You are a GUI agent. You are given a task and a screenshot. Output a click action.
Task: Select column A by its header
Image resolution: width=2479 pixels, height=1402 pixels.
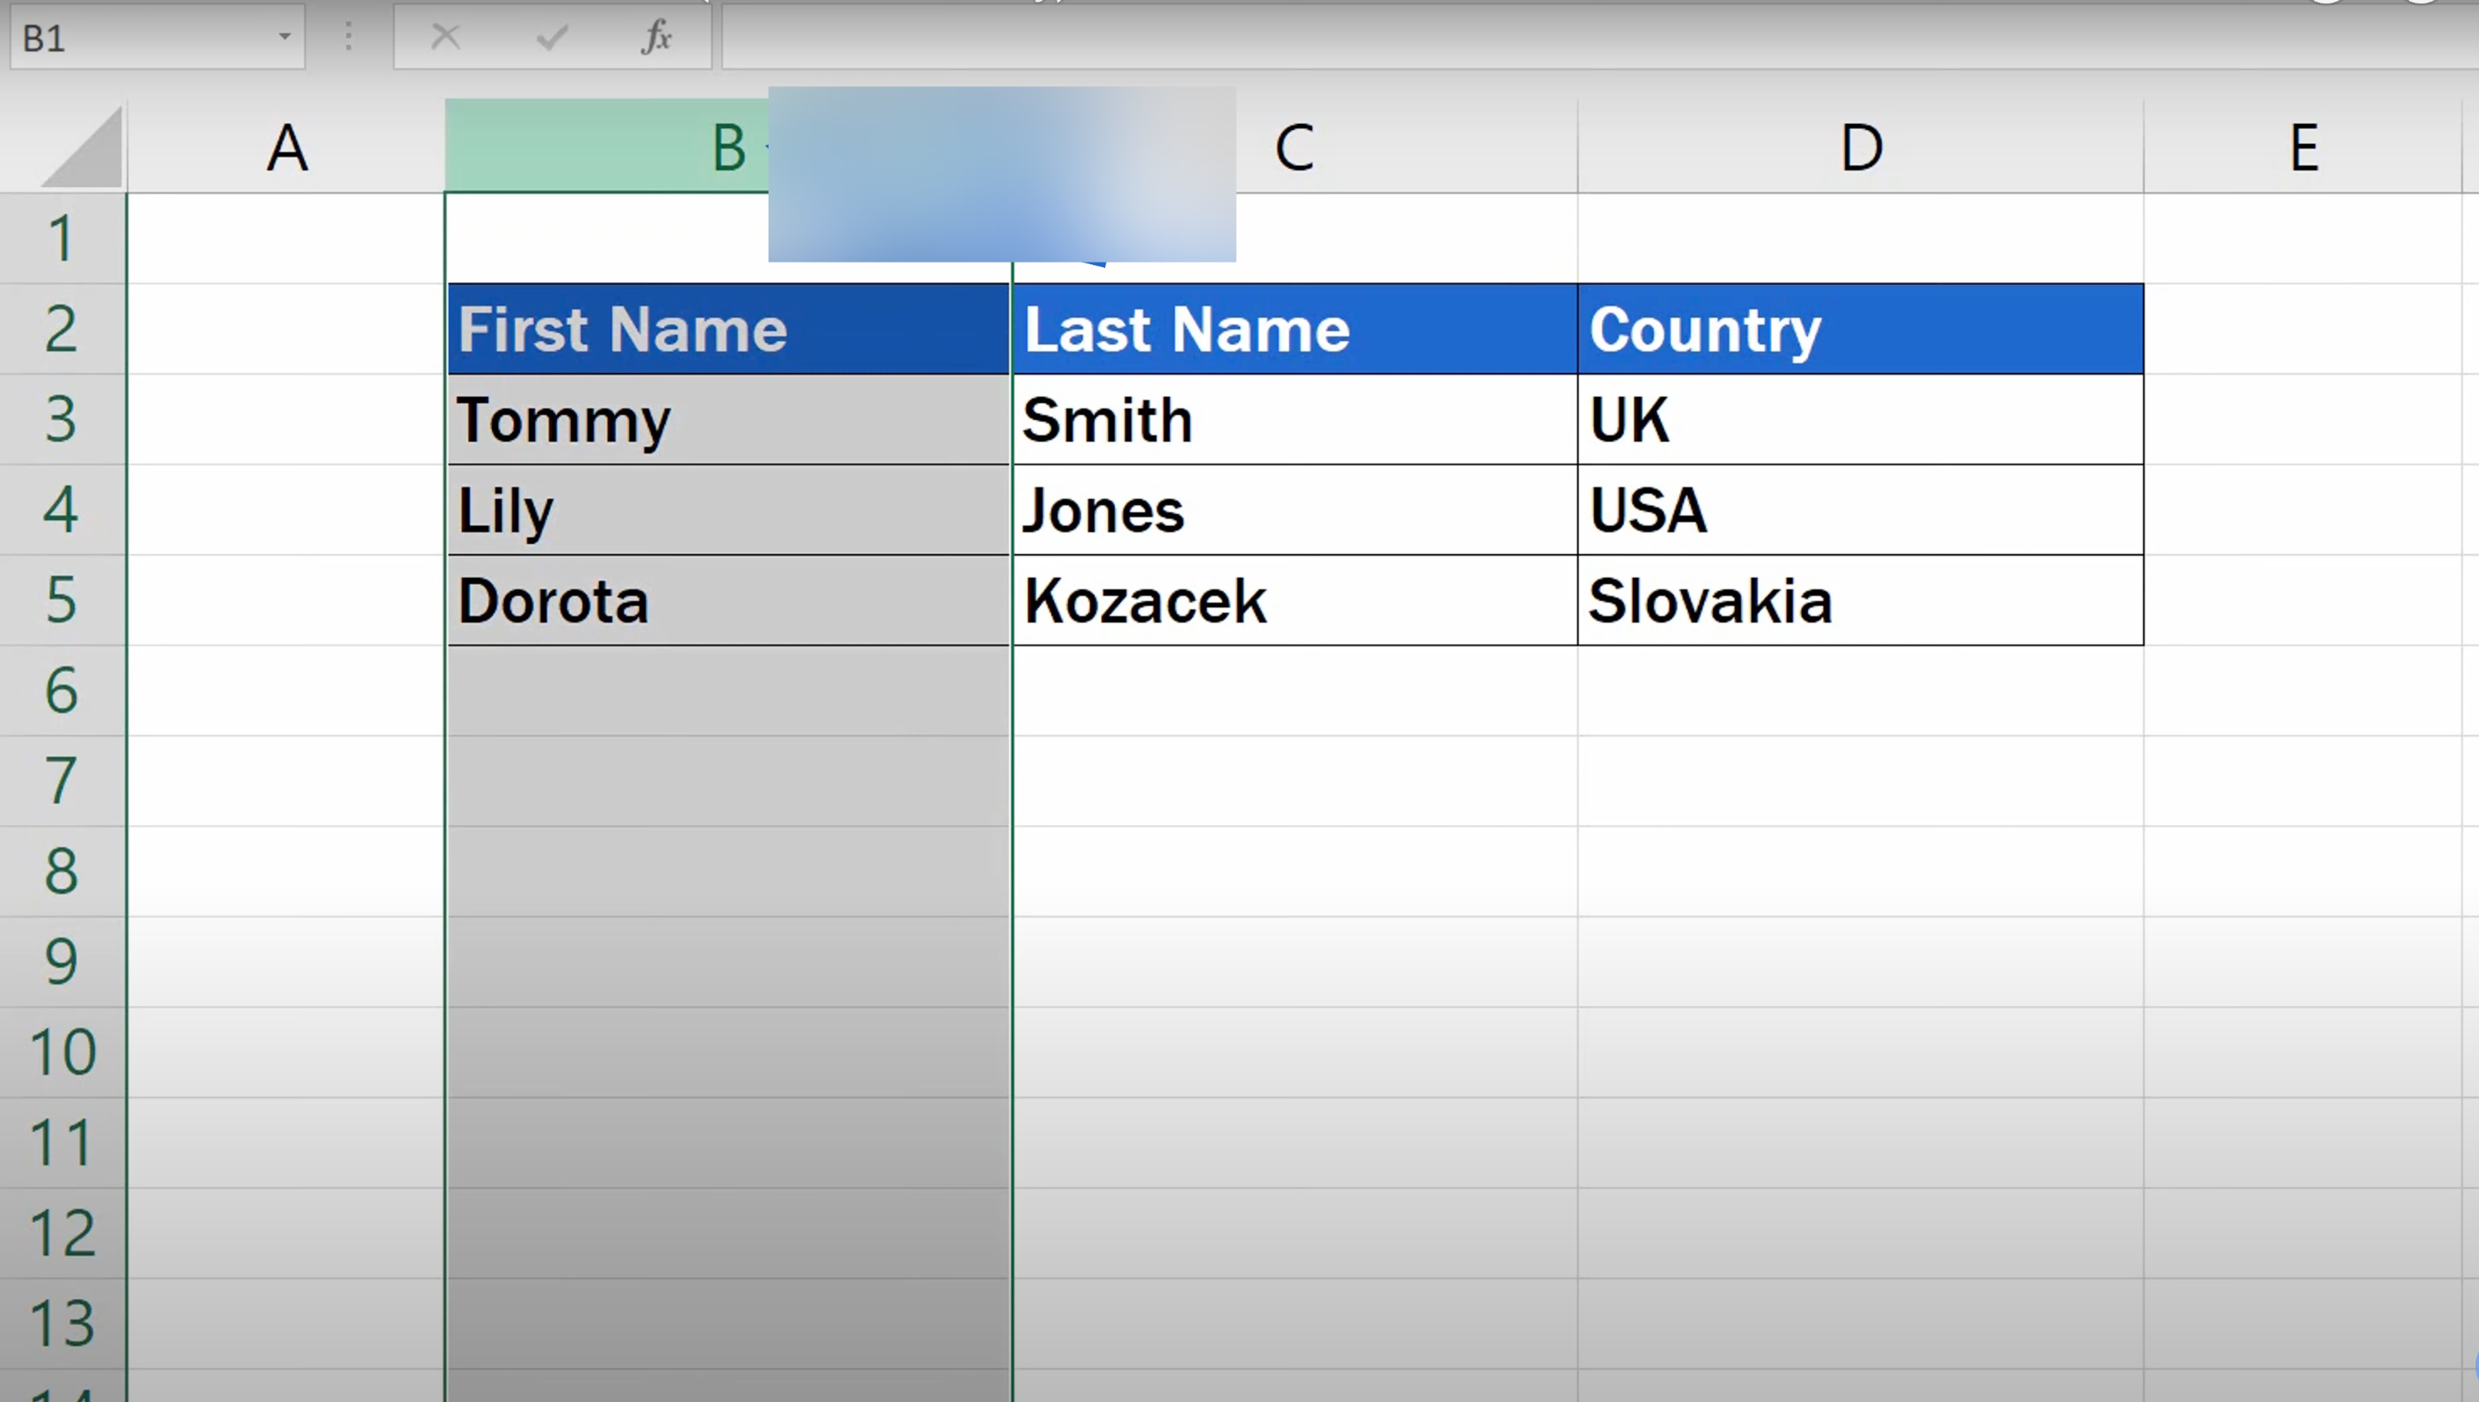click(285, 148)
